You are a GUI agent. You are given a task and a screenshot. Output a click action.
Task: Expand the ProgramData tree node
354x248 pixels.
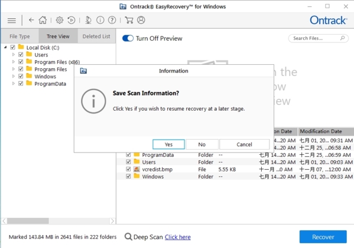(14, 84)
